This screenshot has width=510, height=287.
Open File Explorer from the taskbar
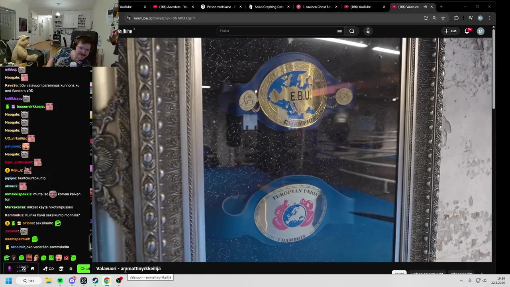point(49,281)
